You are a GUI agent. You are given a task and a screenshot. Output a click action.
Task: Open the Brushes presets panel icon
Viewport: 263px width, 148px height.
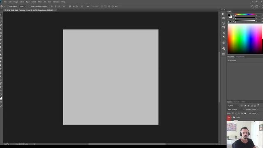(224, 27)
